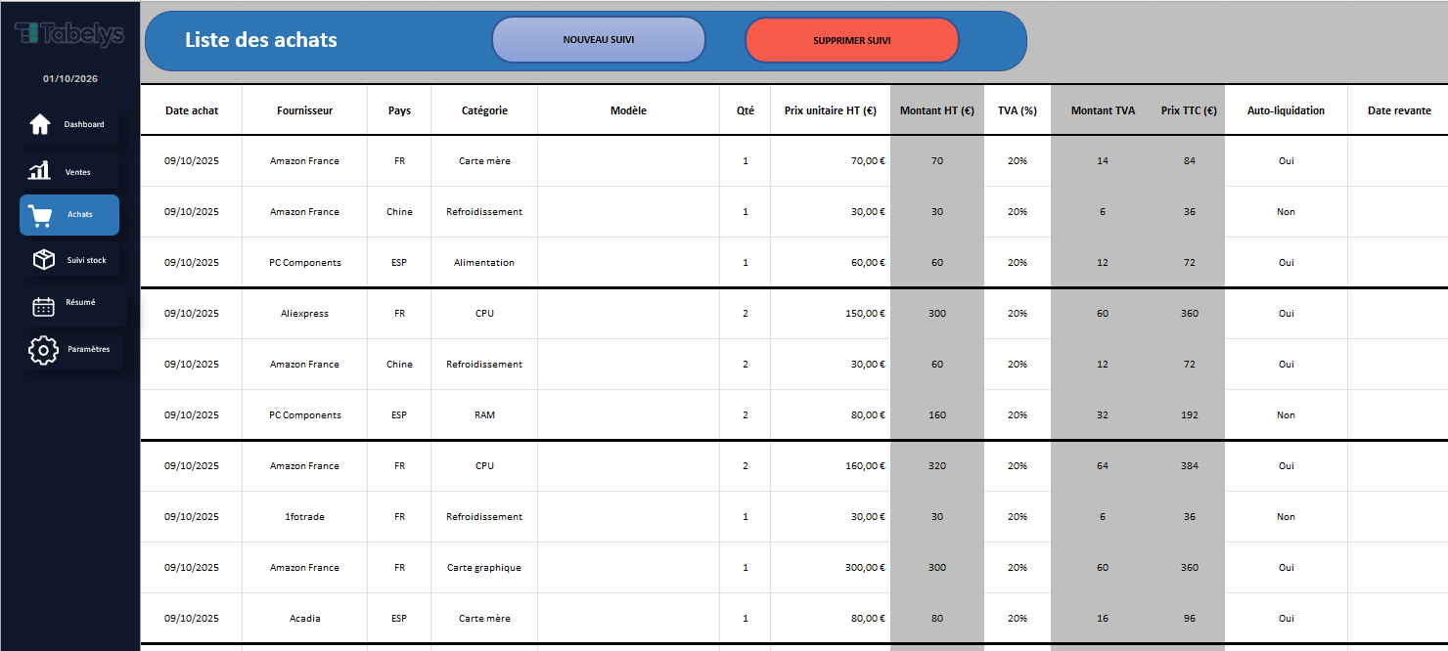Select the Modèle column header
Viewport: 1448px width, 651px height.
[628, 110]
